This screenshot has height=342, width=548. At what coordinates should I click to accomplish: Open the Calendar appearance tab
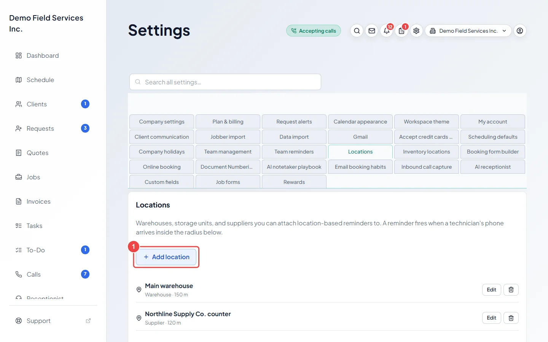[360, 122]
